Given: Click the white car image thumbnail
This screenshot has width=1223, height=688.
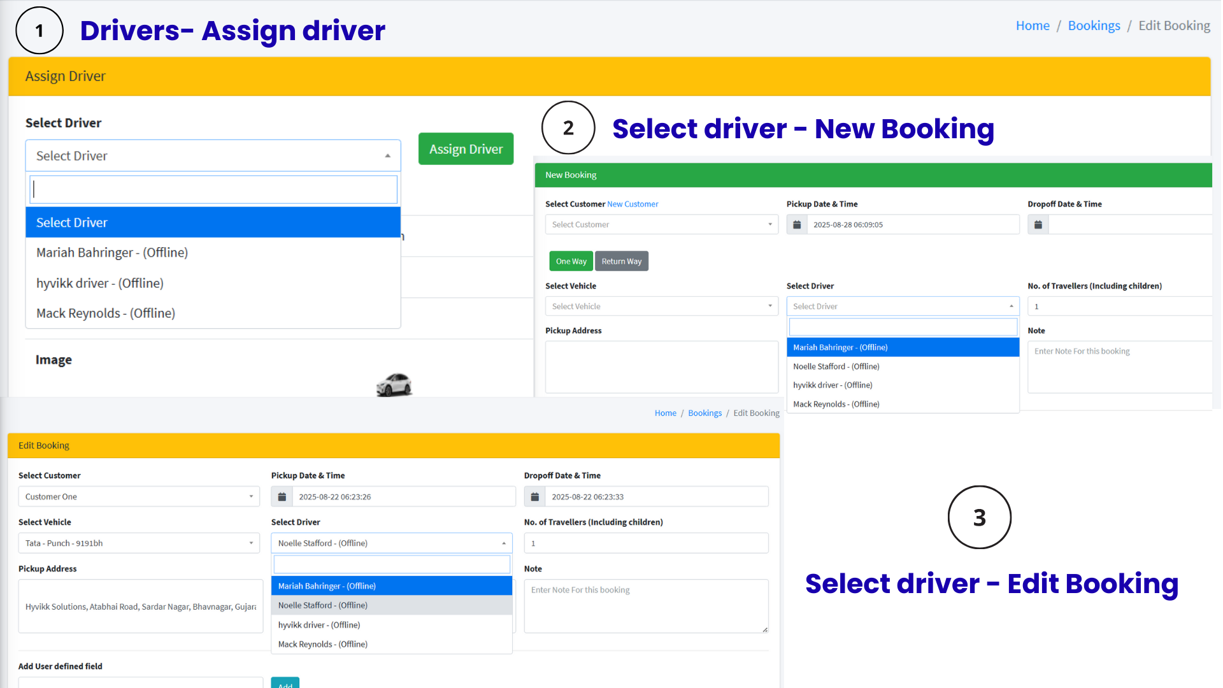Looking at the screenshot, I should tap(394, 385).
